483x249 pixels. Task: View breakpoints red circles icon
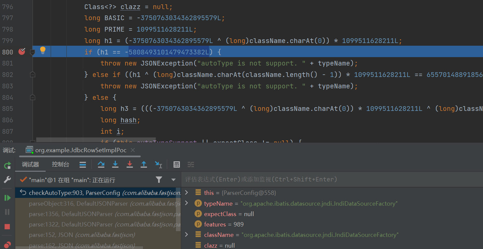(7, 244)
